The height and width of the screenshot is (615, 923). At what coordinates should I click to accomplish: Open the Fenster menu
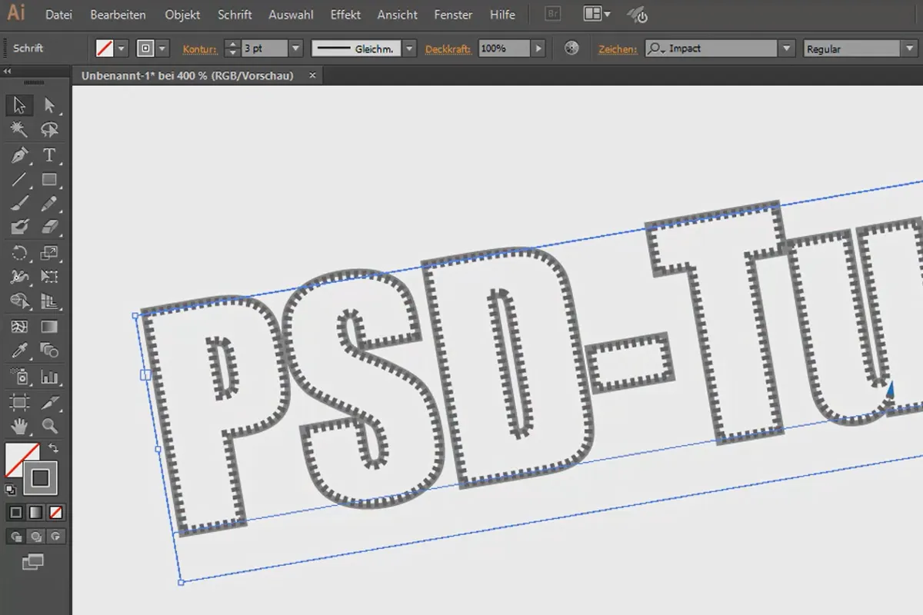[x=452, y=15]
